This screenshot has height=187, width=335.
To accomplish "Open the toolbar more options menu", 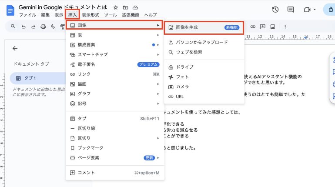I will pos(285,27).
